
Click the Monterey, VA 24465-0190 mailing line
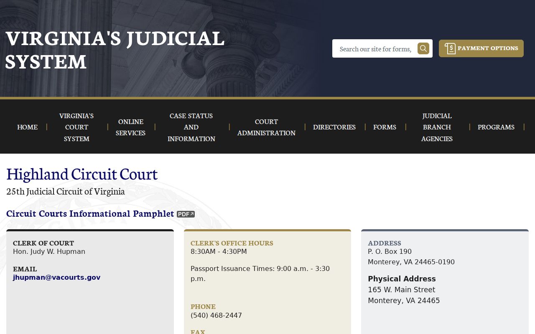[x=411, y=262]
